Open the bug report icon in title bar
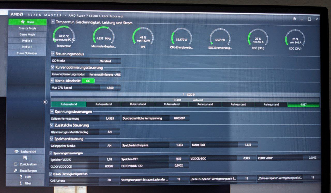This screenshot has width=331, height=193. coord(295,19)
